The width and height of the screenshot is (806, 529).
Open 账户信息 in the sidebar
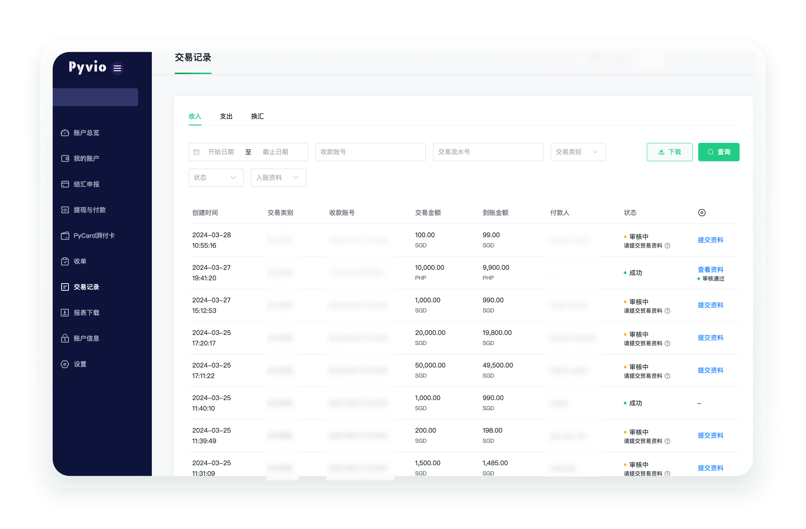point(86,339)
